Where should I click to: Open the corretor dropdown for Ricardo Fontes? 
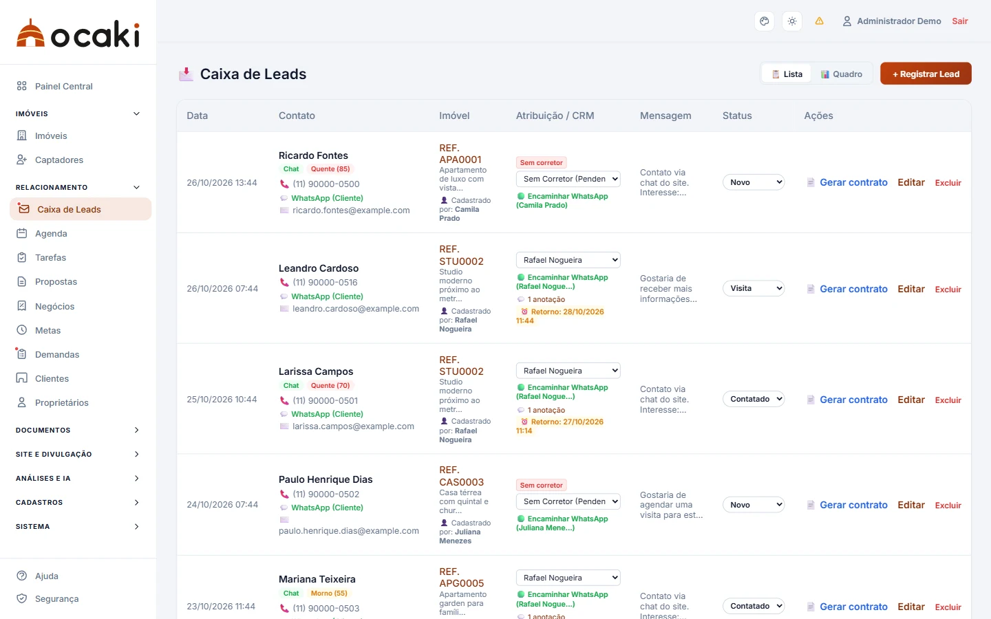click(x=568, y=179)
